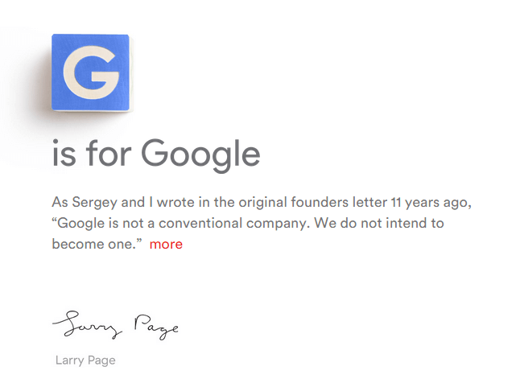Click the word "Google" in the large heading

tap(201, 154)
